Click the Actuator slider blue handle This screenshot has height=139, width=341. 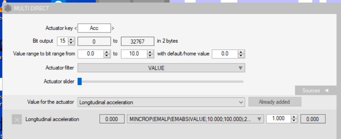coord(80,81)
